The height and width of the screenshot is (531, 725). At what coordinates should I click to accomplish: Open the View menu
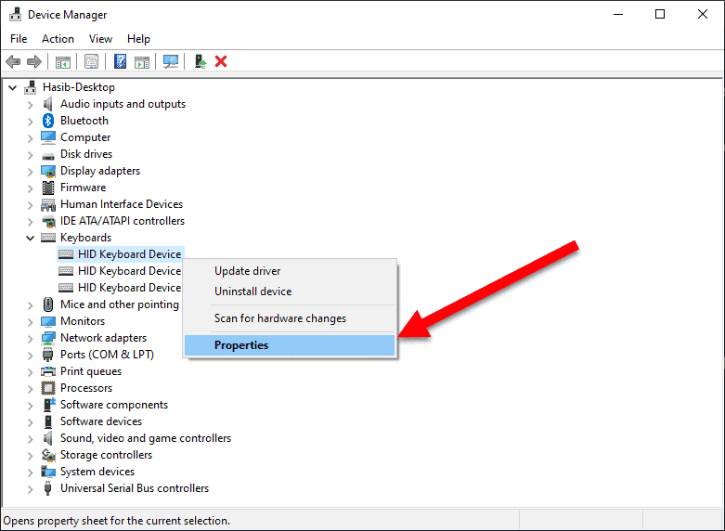coord(100,39)
